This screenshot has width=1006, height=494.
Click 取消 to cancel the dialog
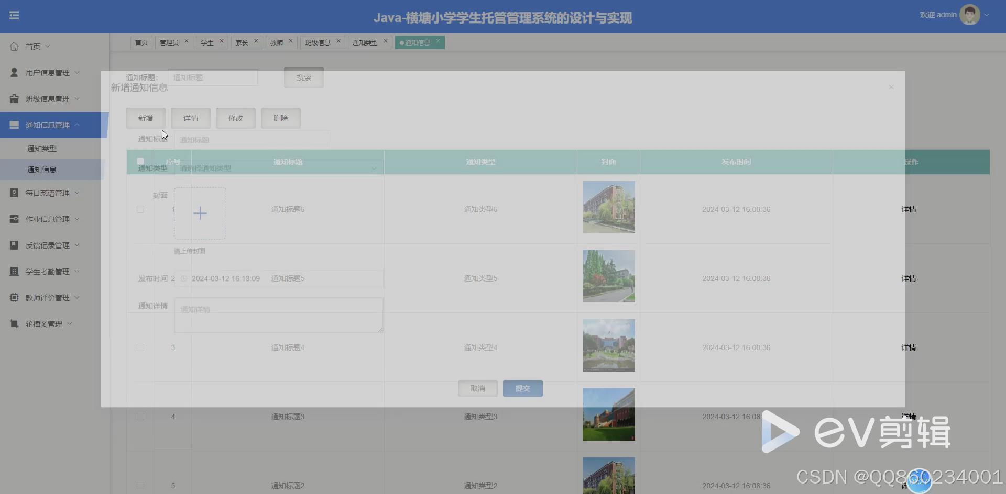coord(478,388)
